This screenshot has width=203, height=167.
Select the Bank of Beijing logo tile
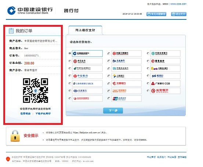click(x=165, y=91)
